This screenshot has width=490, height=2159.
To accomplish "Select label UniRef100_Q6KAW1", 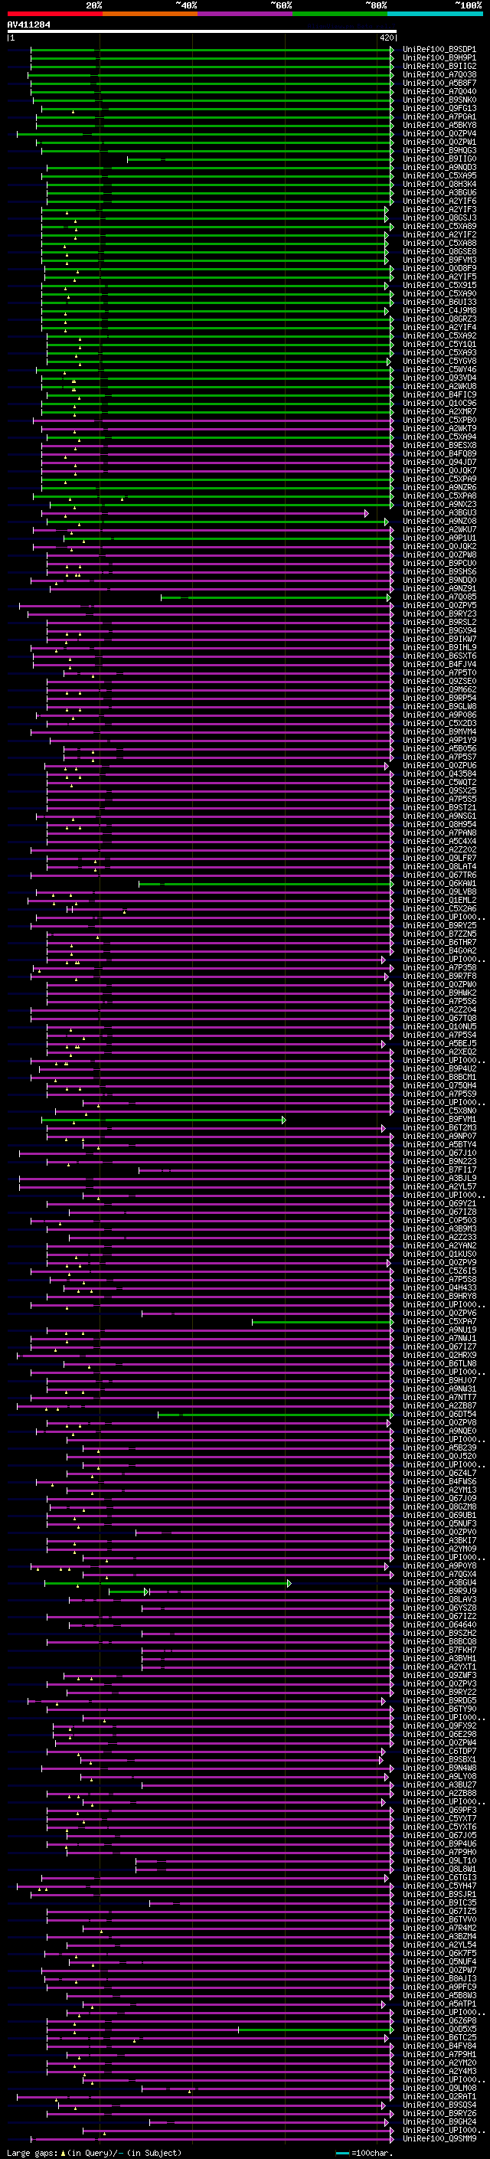I will coord(439,883).
